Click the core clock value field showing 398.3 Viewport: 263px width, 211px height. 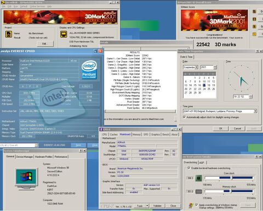pos(190,178)
